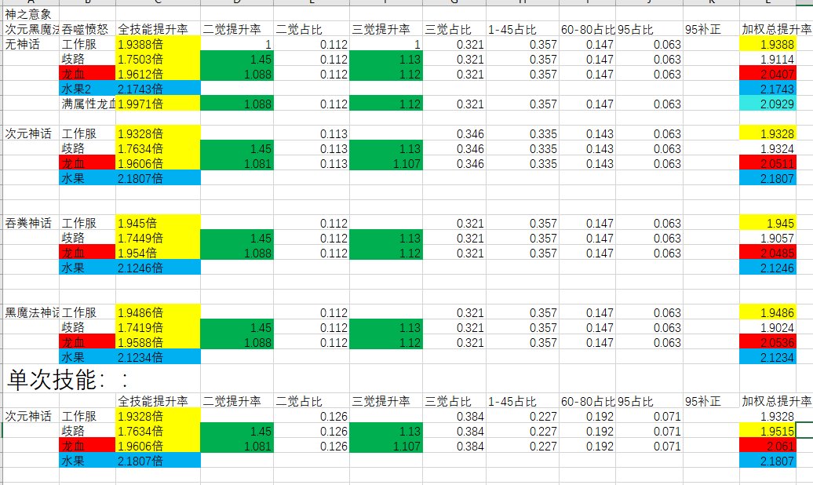This screenshot has height=485, width=813.
Task: Select the 歧路 cell beside 1.7449倍
Action: pos(87,238)
